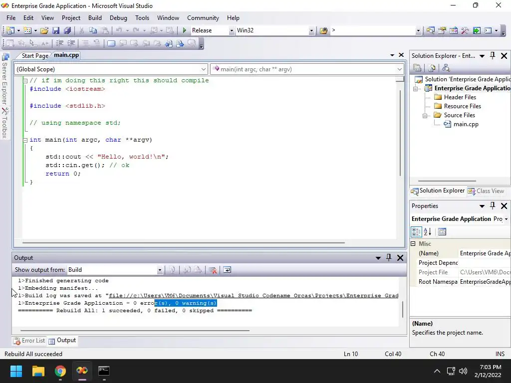Click the Property Pages icon

[442, 231]
